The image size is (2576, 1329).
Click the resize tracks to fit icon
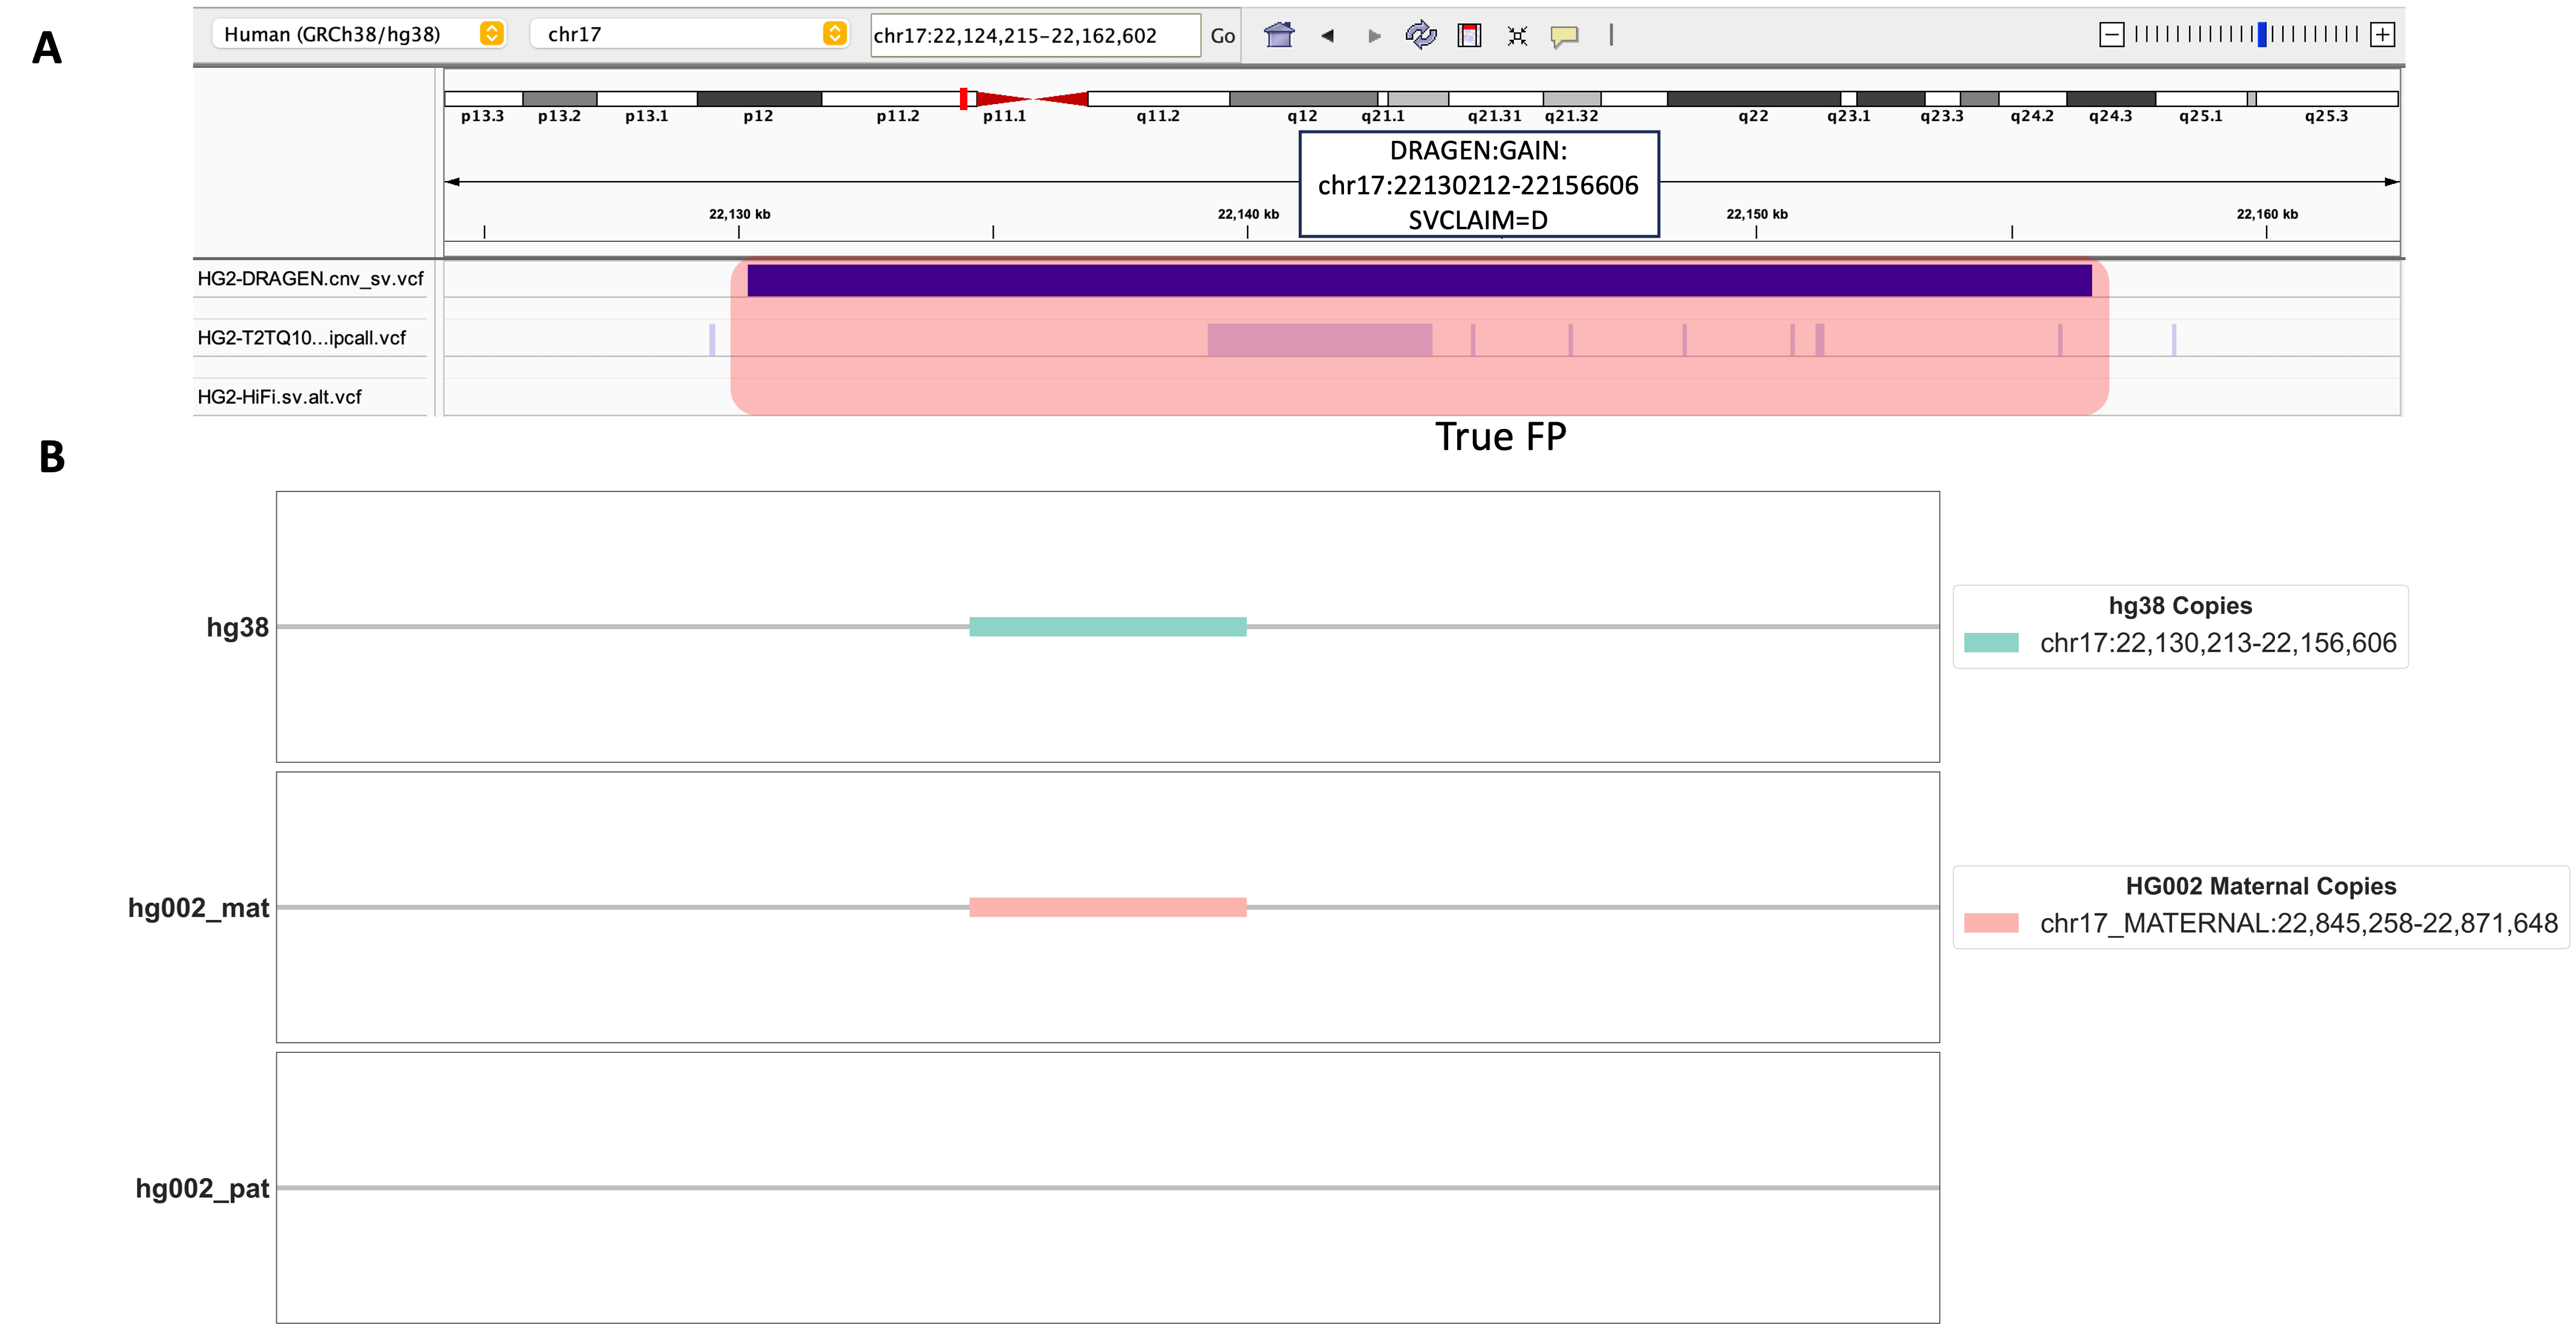(x=1517, y=36)
